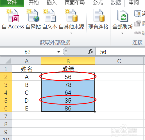This screenshot has height=140, width=145.
Task: Click the From Other Sources (自其他来源) icon
Action: 71,15
